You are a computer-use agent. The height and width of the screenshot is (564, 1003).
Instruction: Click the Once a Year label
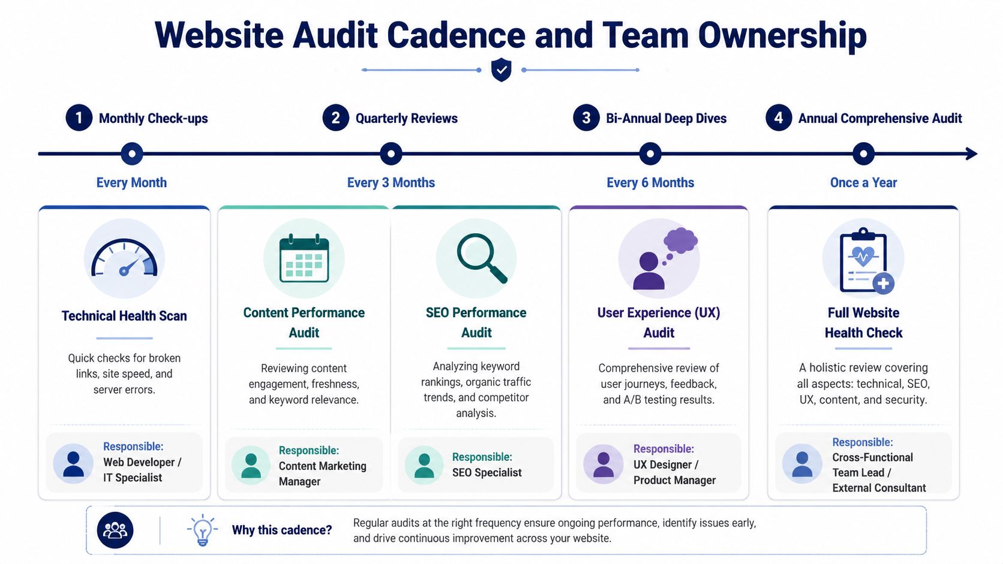(x=863, y=182)
